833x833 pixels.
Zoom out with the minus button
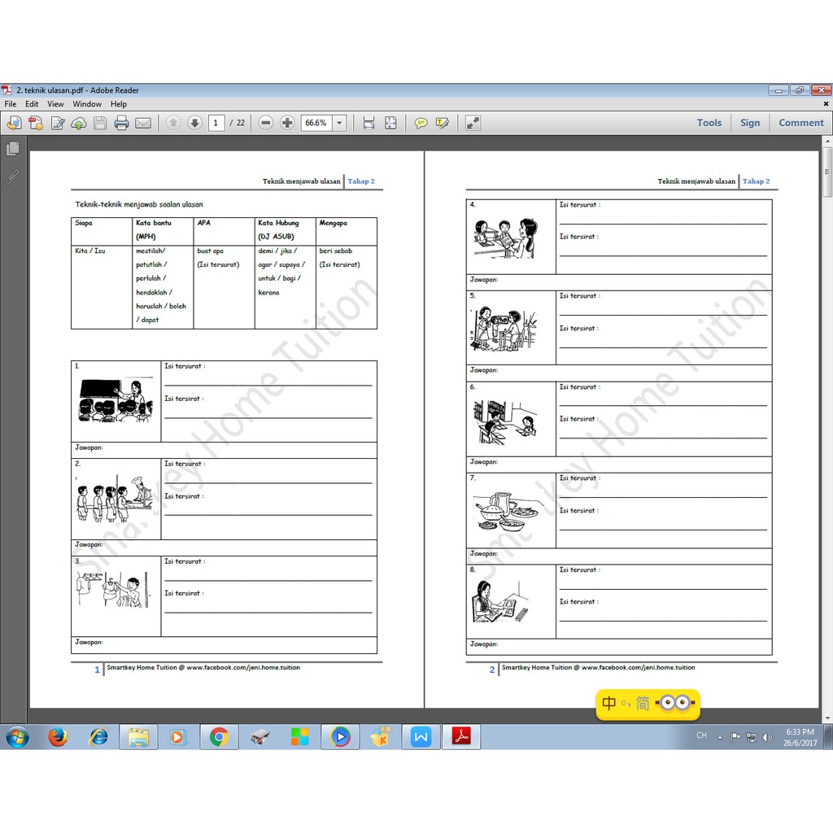click(266, 123)
